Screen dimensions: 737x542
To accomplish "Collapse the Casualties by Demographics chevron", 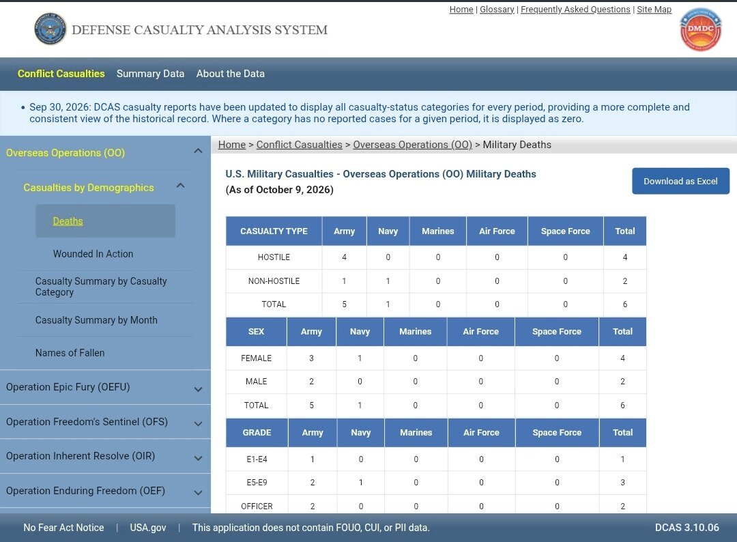I will click(180, 186).
